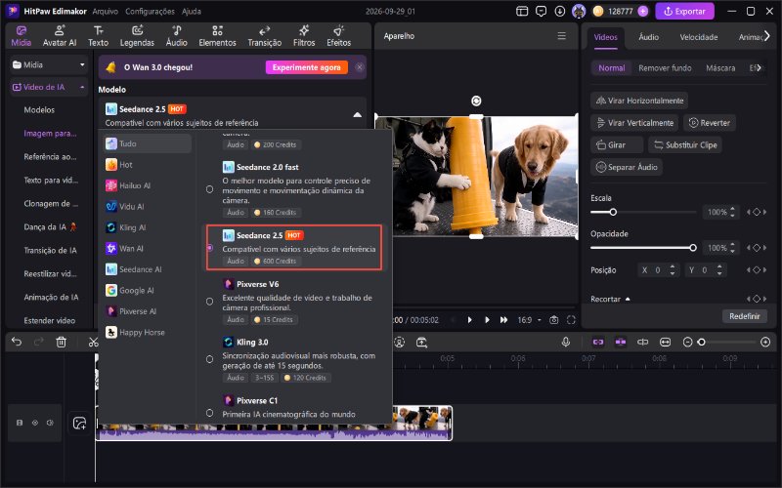This screenshot has height=488, width=782.
Task: Open the 16:9 aspect ratio dropdown
Action: [529, 320]
